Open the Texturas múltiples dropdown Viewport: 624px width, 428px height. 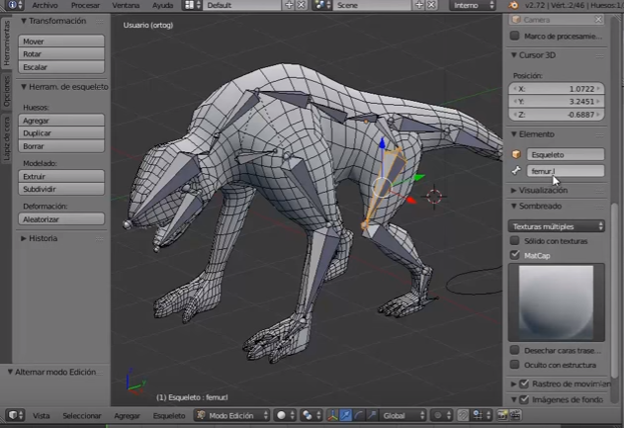(558, 226)
